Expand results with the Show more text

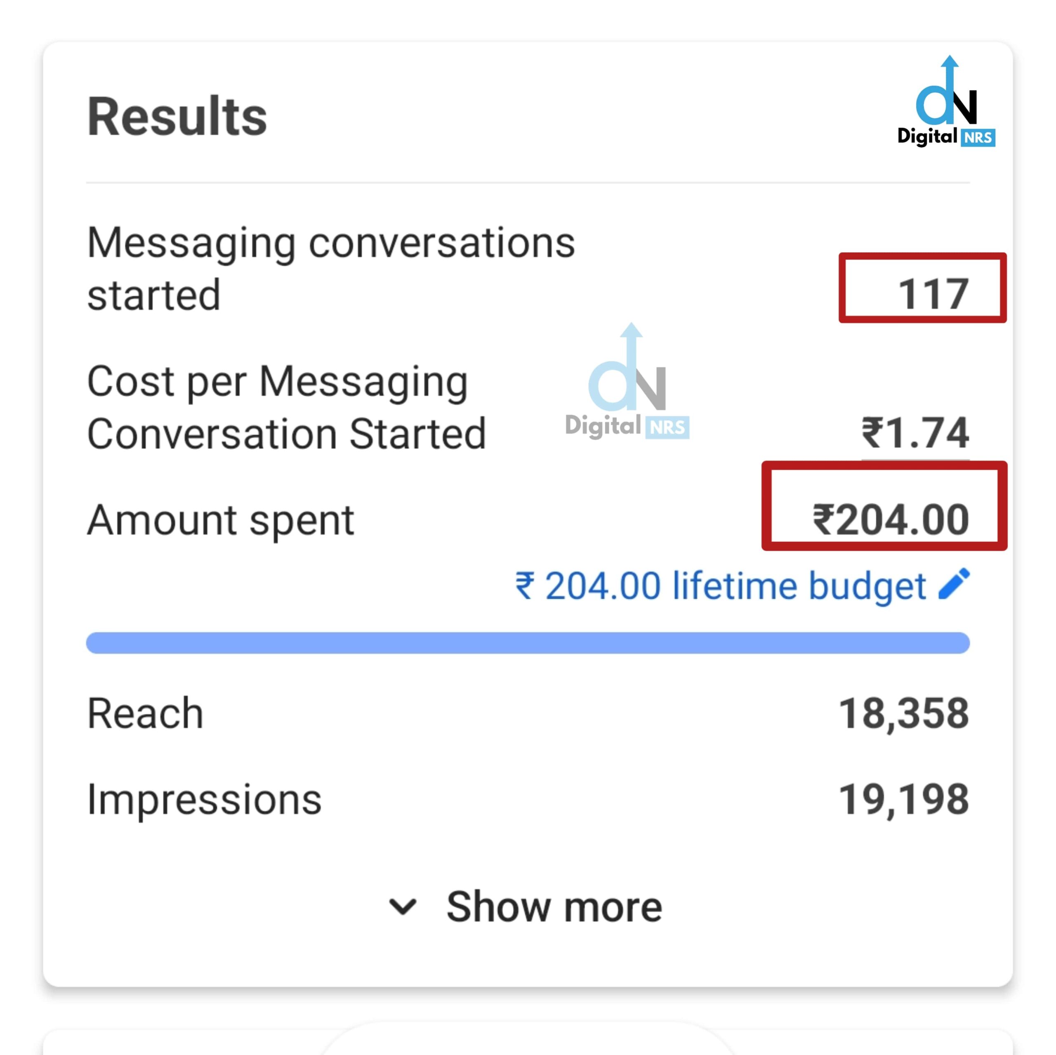554,906
